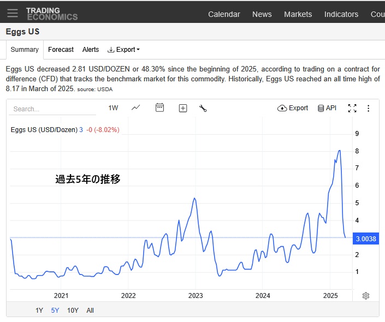Expand the Export dropdown in tab bar
385x322 pixels.
124,50
